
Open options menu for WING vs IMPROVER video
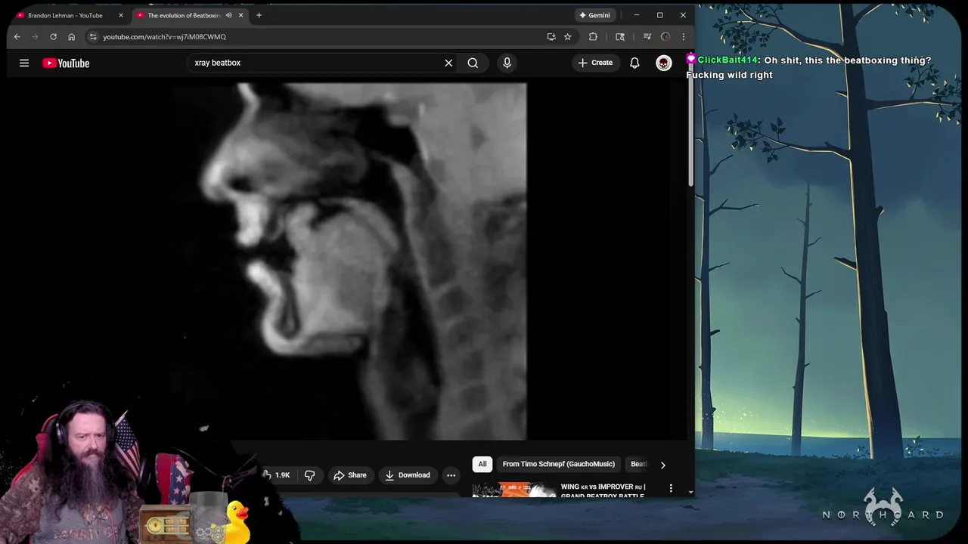[671, 488]
